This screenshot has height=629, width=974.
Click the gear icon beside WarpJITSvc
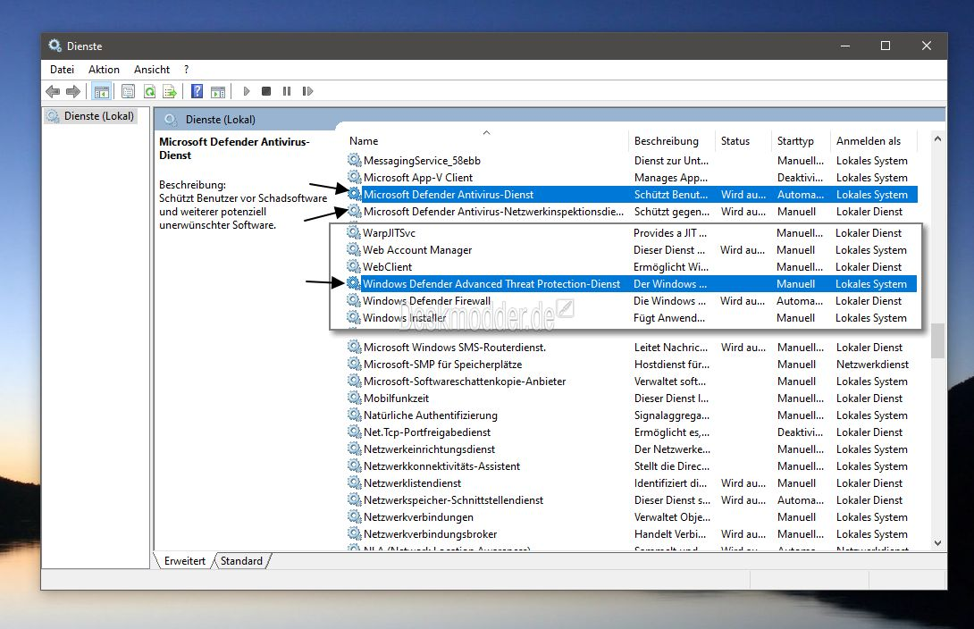(354, 232)
